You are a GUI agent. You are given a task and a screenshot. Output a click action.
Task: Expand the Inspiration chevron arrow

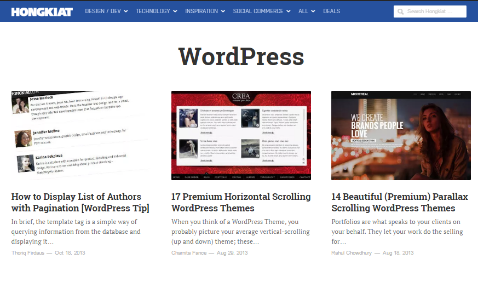223,11
